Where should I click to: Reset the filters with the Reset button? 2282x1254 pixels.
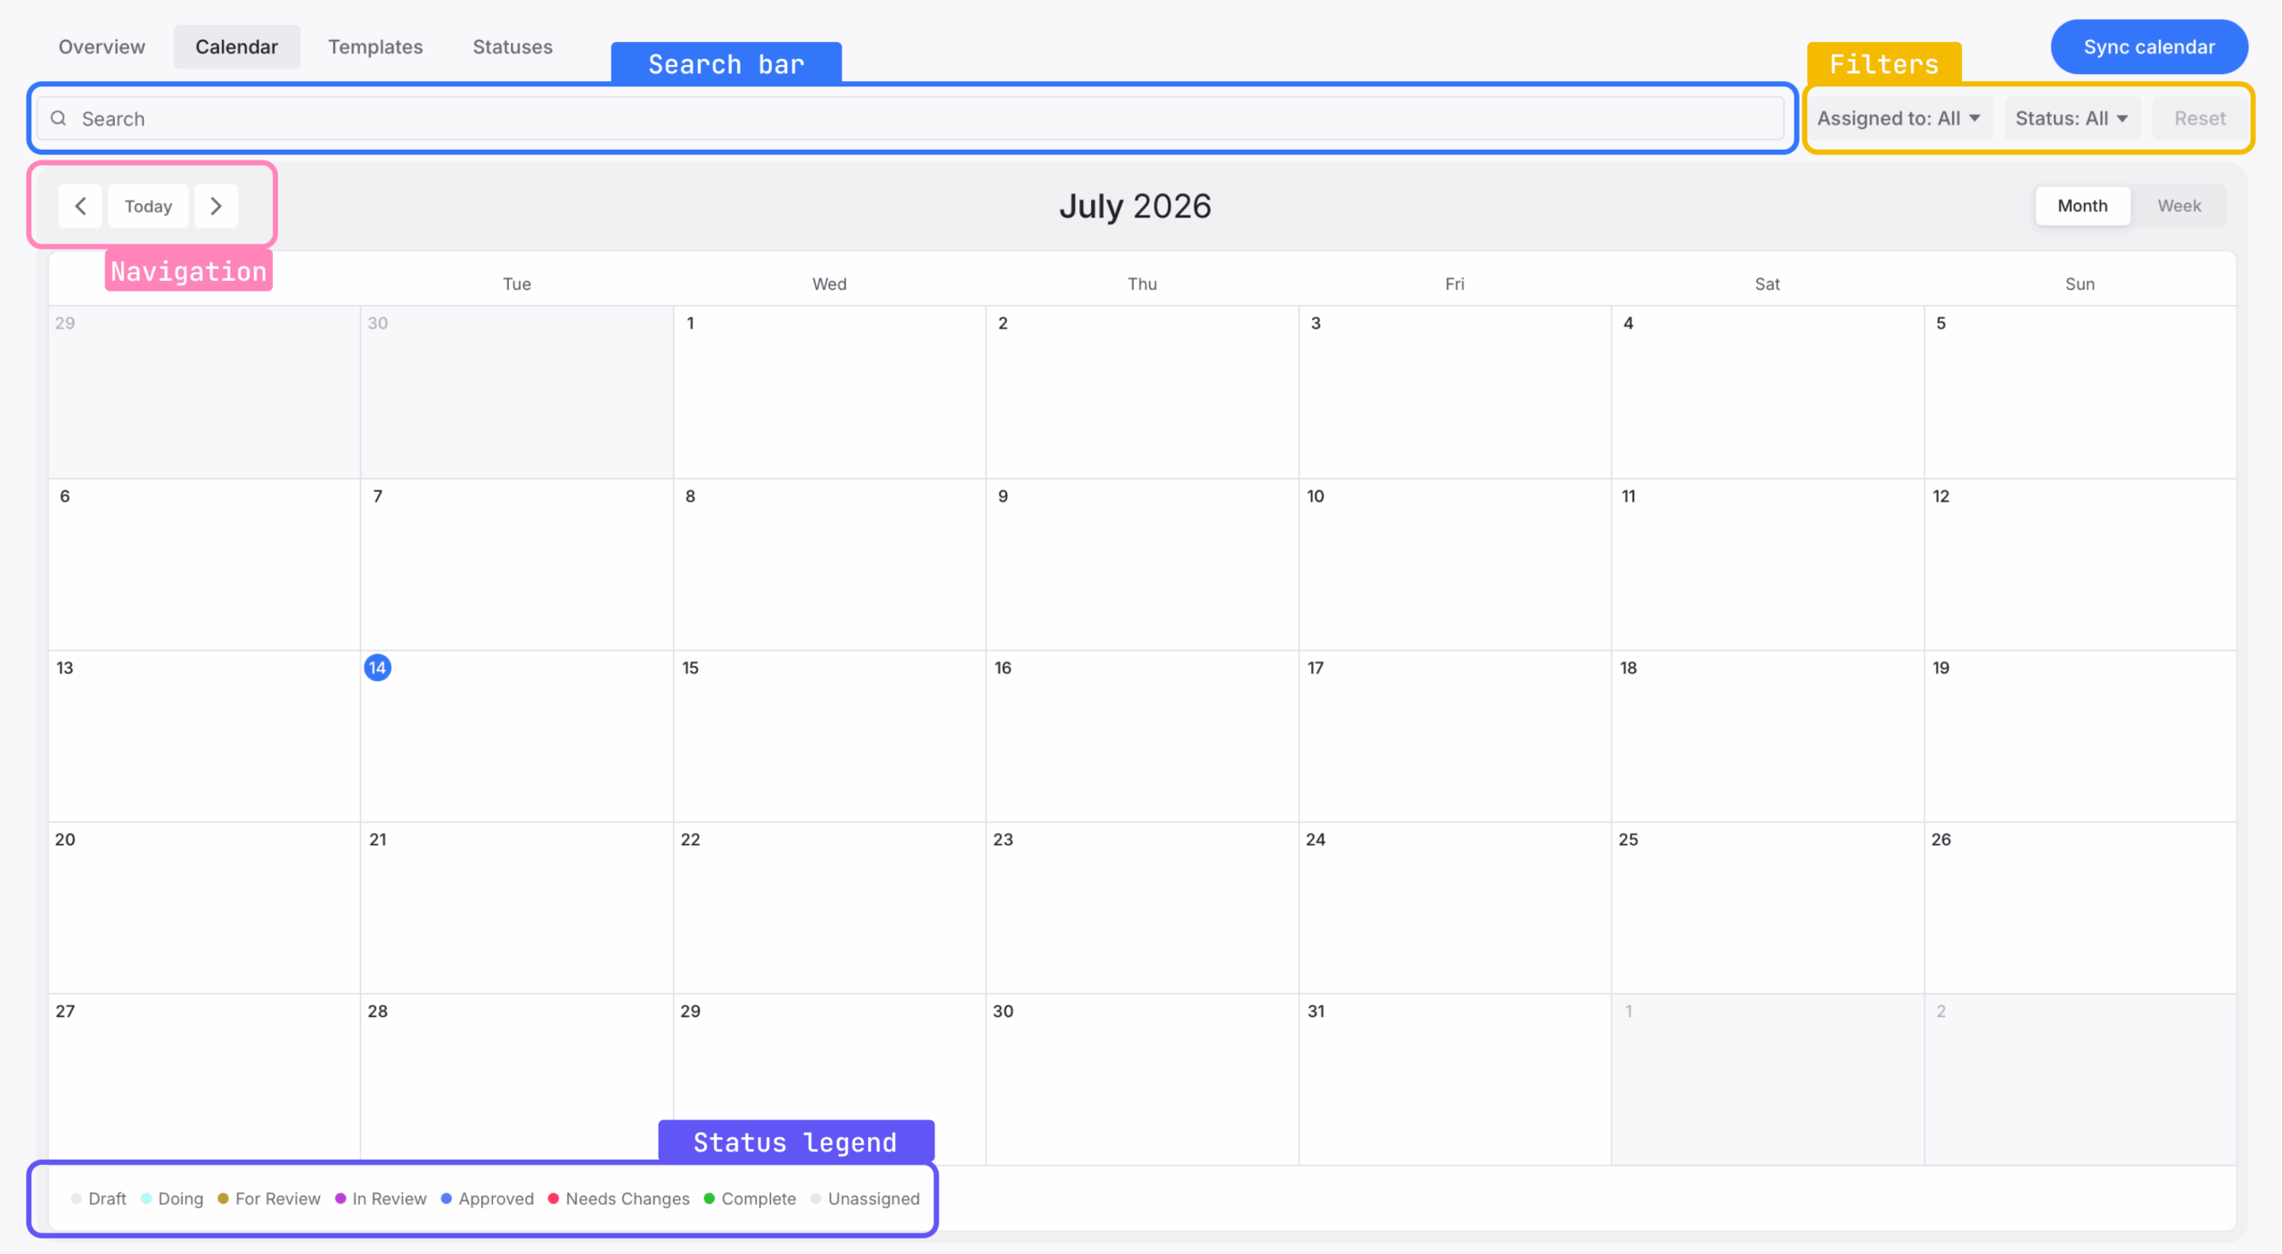pos(2199,119)
